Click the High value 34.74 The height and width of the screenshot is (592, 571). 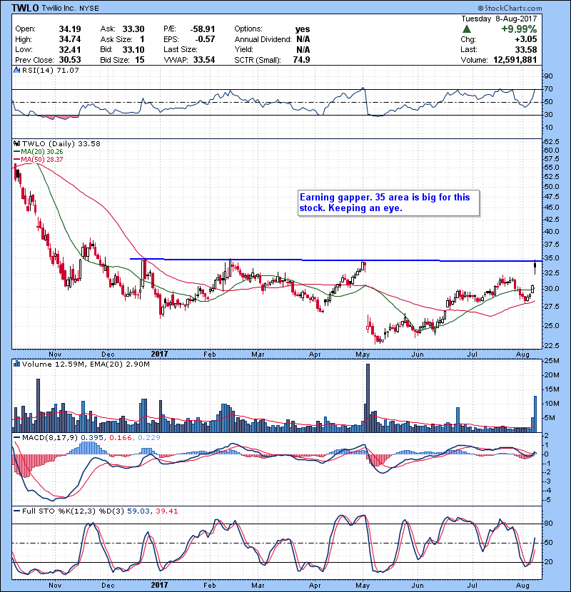point(70,39)
